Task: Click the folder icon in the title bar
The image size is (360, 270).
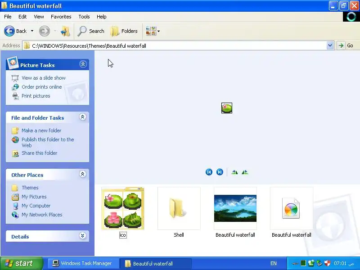Action: [4, 5]
